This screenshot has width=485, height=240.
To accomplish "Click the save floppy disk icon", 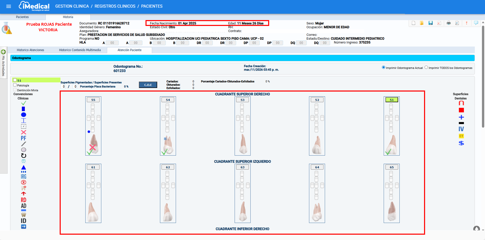I will point(430,23).
